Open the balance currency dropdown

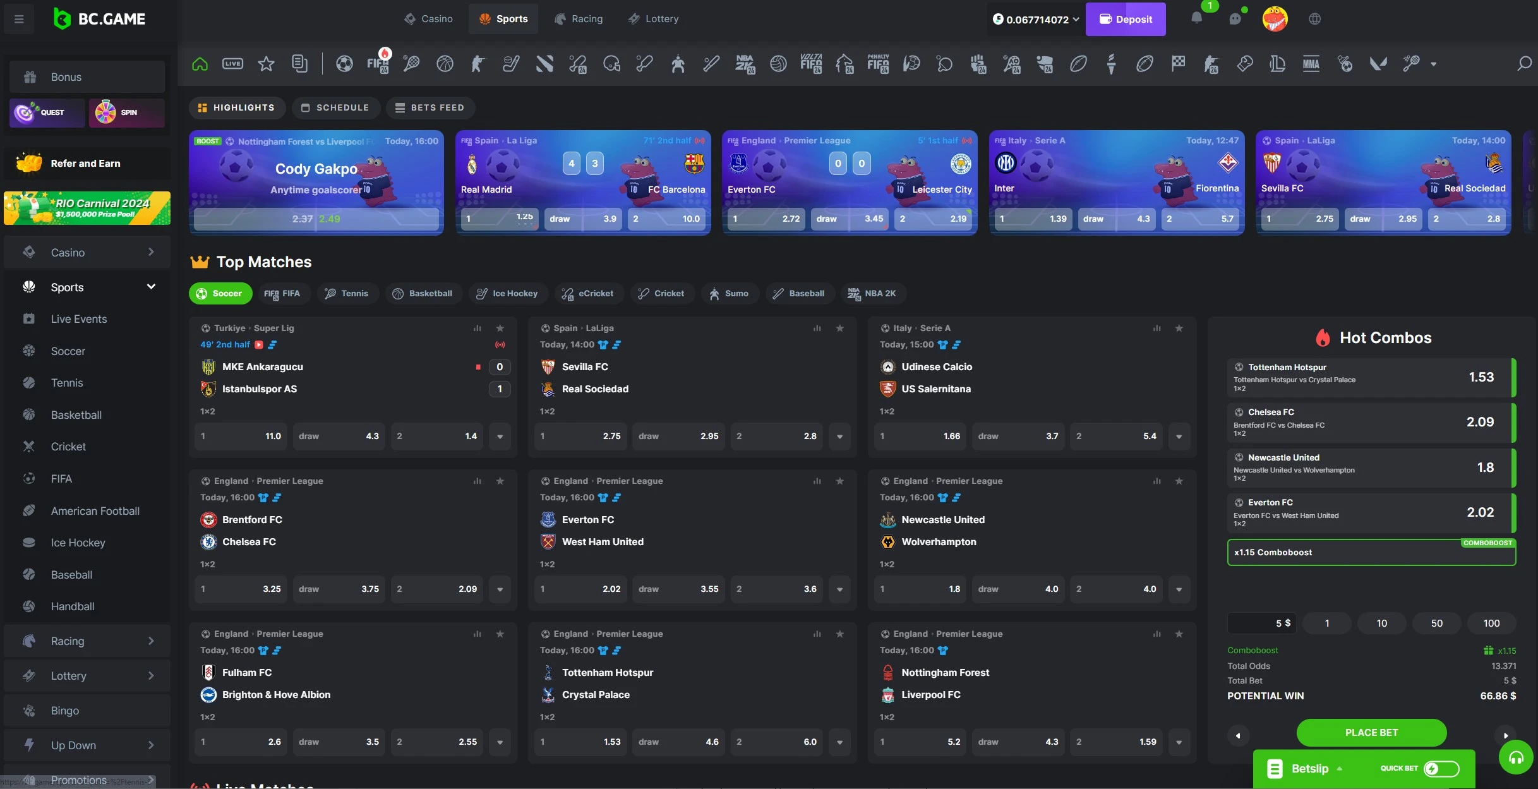[1036, 19]
